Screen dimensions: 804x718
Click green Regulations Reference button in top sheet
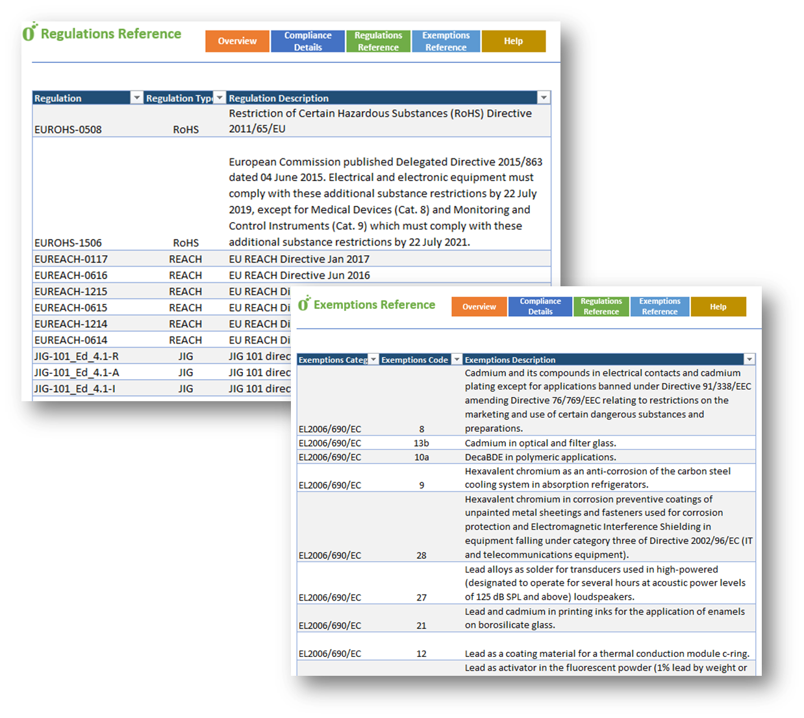click(378, 42)
